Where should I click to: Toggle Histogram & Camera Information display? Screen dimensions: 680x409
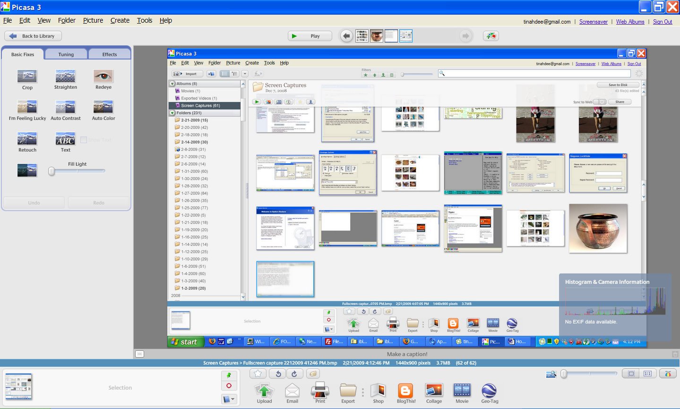(667, 374)
